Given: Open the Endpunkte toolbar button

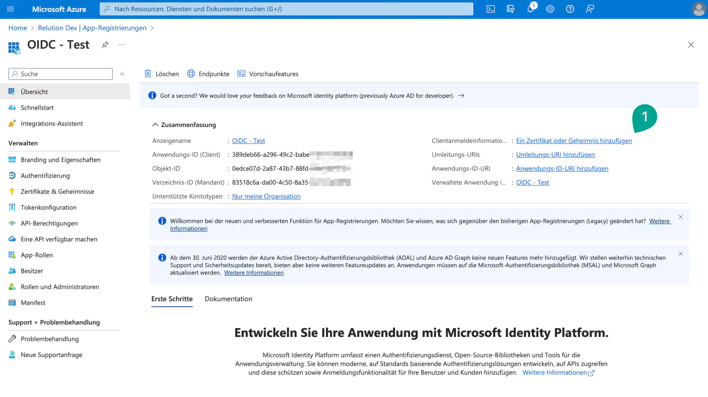Looking at the screenshot, I should [208, 74].
